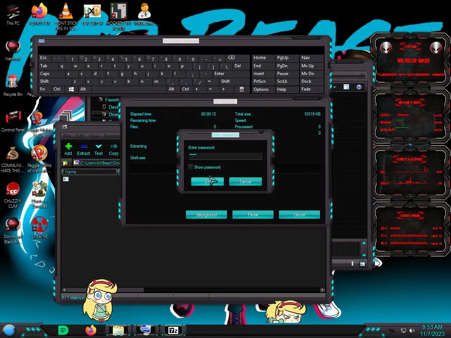Click the menu key on On-Screen Keyboard

coord(242,89)
